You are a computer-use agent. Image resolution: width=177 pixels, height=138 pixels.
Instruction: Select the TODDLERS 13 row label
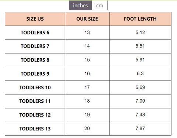point(35,129)
